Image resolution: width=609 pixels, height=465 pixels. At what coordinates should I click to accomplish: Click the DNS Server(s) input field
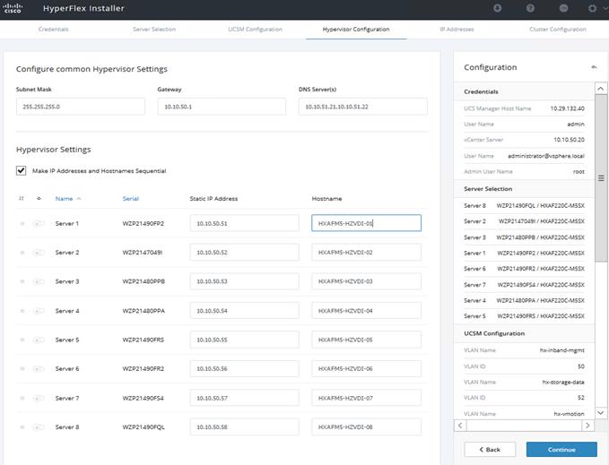pyautogui.click(x=363, y=107)
